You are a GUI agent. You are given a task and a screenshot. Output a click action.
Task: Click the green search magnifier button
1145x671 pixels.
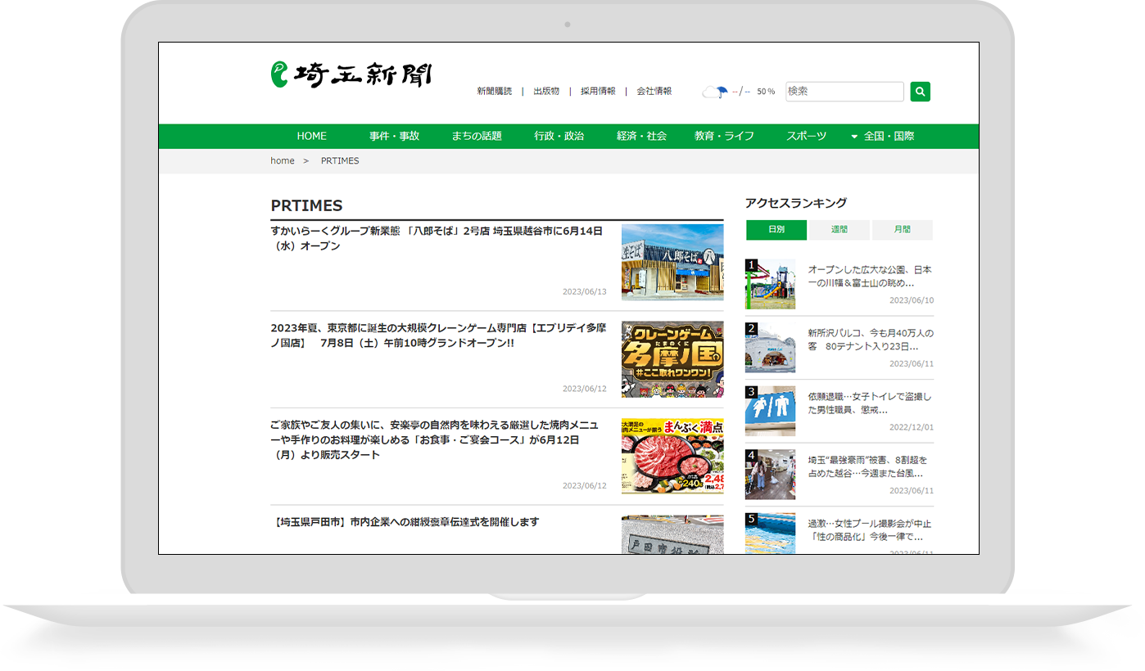pyautogui.click(x=920, y=92)
